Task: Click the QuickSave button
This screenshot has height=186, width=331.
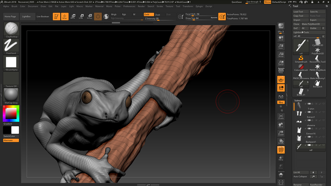Action: pyautogui.click(x=237, y=2)
